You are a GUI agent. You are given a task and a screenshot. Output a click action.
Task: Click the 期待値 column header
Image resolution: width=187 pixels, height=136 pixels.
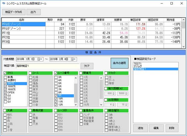tap(173, 20)
